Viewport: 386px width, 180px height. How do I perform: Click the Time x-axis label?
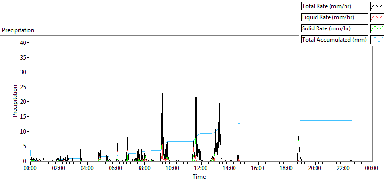click(x=199, y=176)
